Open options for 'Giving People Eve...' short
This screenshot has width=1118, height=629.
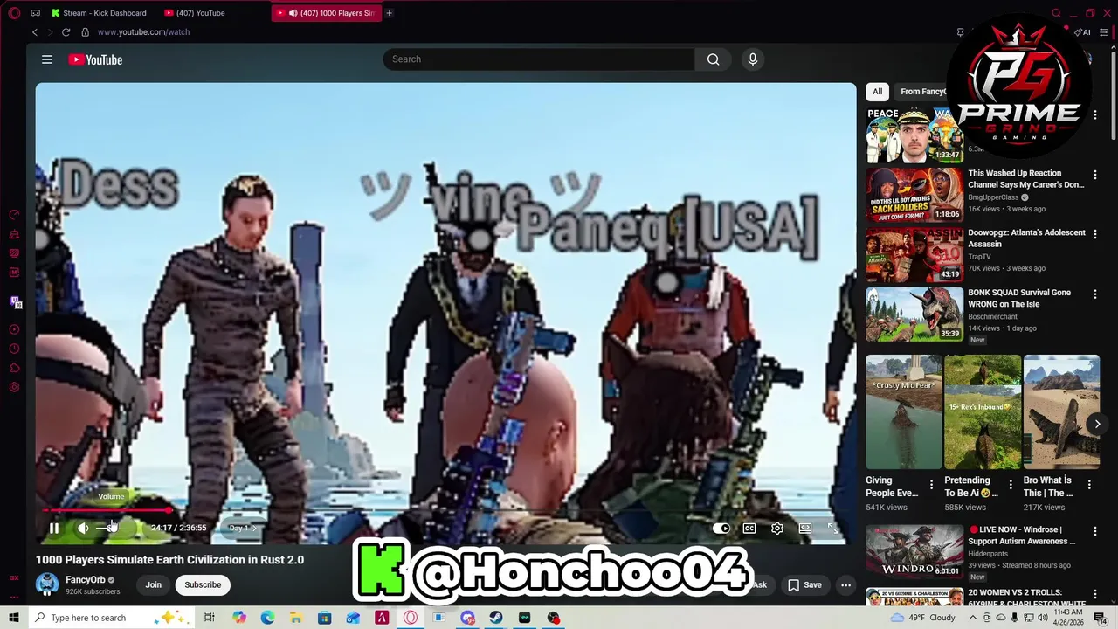coord(931,485)
